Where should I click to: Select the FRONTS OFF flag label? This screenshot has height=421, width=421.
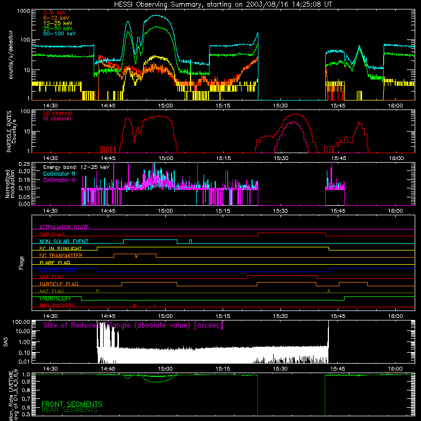coord(55,298)
